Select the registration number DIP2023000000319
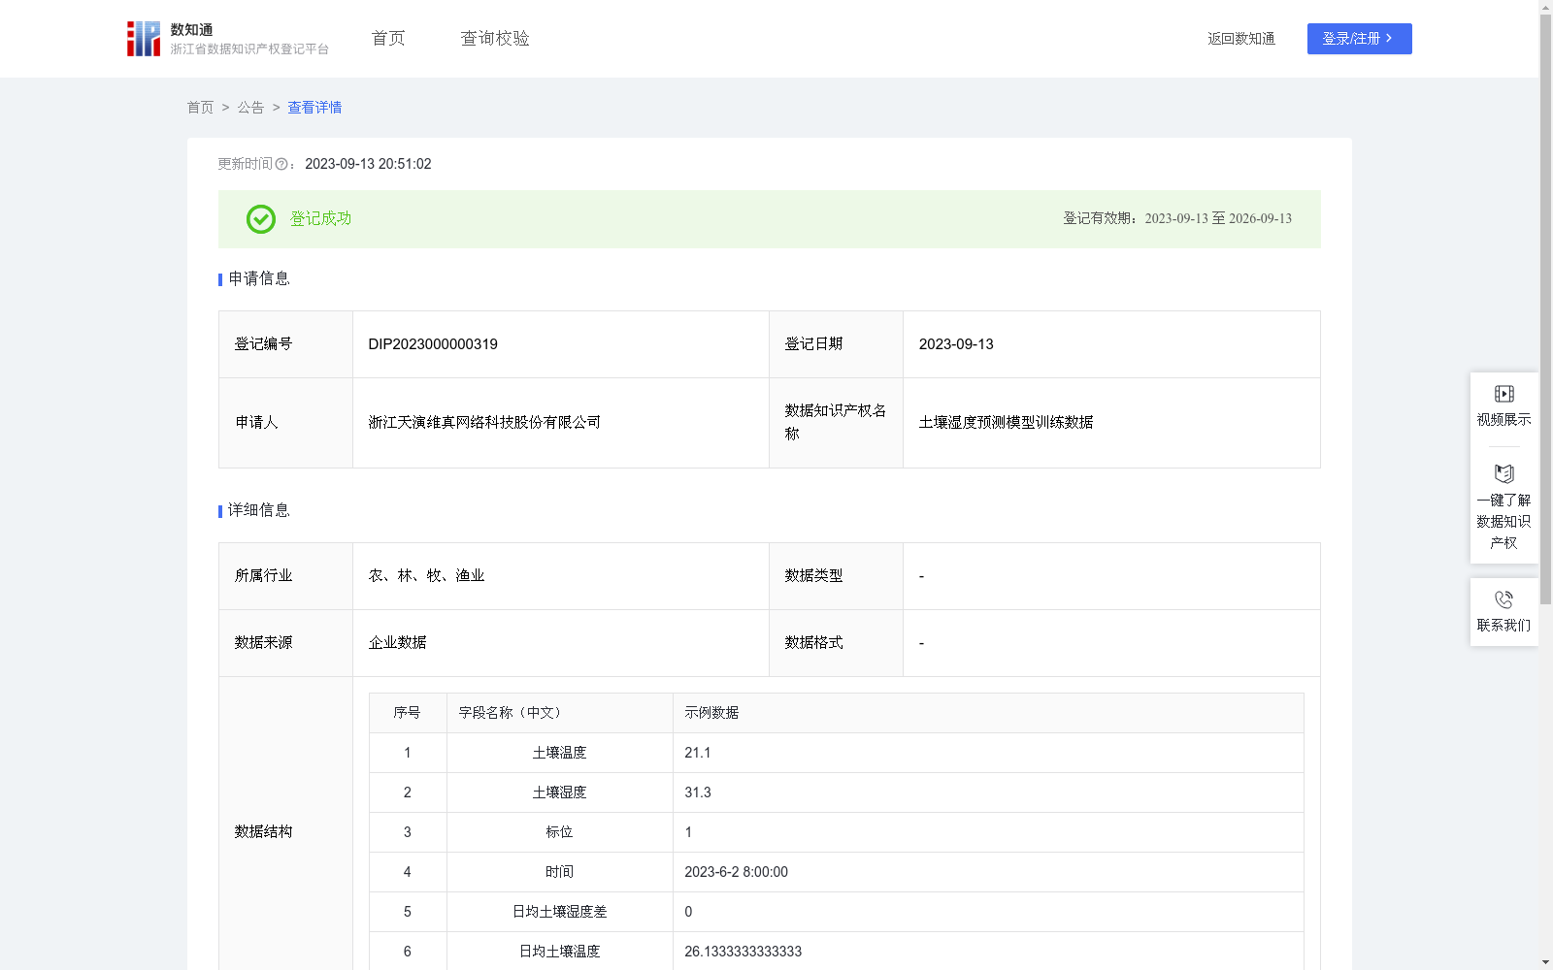Image resolution: width=1553 pixels, height=970 pixels. (x=433, y=344)
